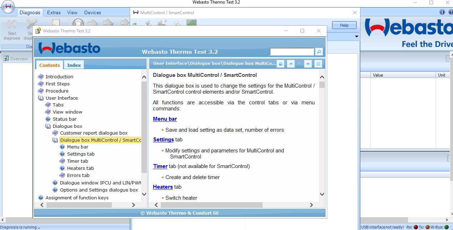Screen dimensions: 453x230
Task: Open the View ribbon tab
Action: point(72,12)
